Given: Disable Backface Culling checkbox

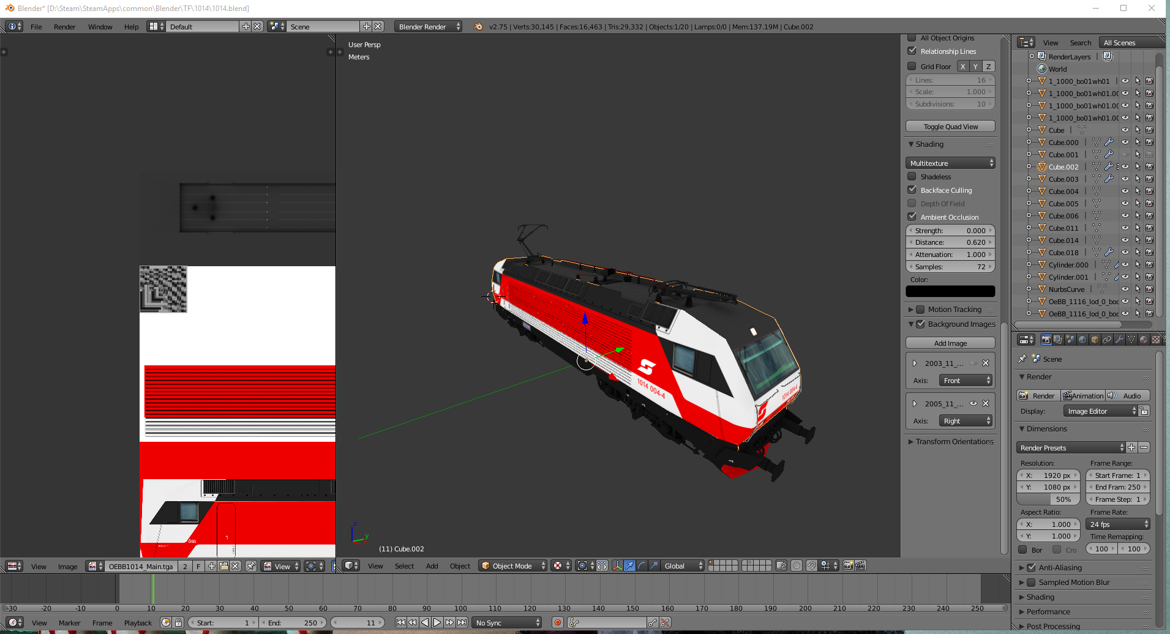Looking at the screenshot, I should [912, 190].
